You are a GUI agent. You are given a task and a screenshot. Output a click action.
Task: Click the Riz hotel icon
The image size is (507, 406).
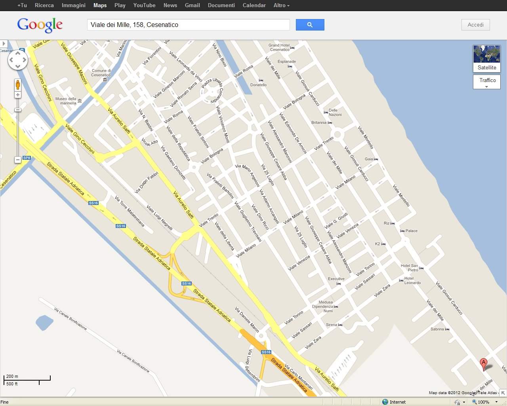pos(393,224)
